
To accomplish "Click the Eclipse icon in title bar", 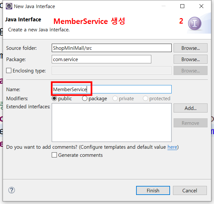I will (9, 6).
